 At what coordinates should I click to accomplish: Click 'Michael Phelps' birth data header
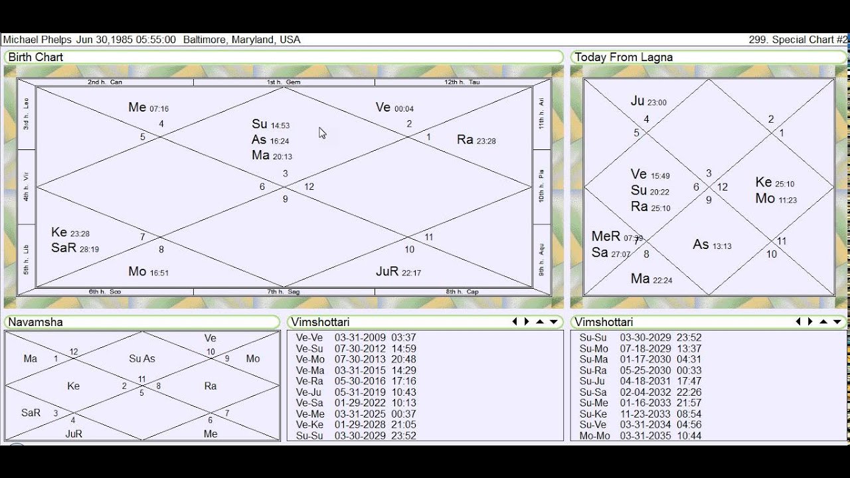(151, 40)
